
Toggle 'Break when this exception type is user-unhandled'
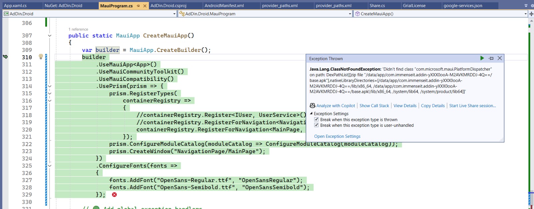(316, 125)
